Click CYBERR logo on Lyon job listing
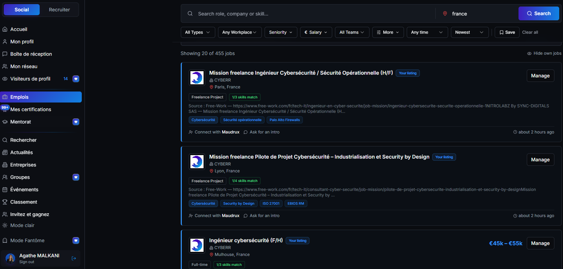The width and height of the screenshot is (563, 269). pyautogui.click(x=197, y=162)
